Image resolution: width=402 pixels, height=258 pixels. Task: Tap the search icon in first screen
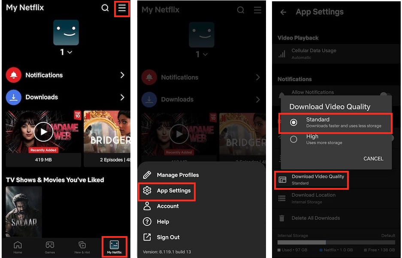coord(105,8)
